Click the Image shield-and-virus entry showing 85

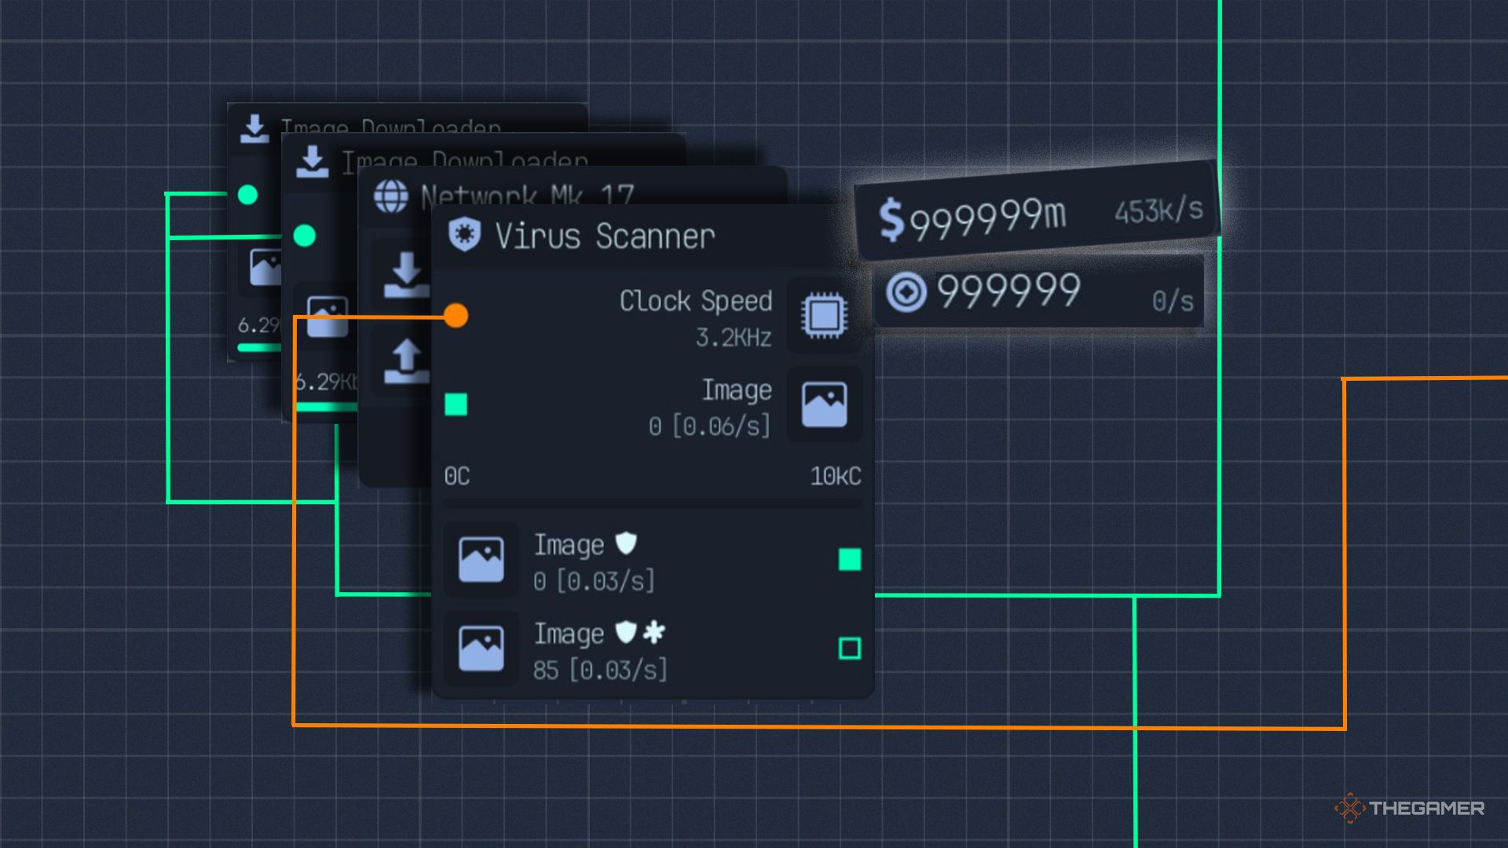[601, 650]
